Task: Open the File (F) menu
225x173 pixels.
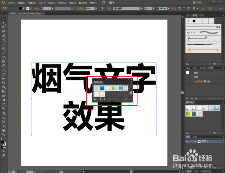Action: 12,3
